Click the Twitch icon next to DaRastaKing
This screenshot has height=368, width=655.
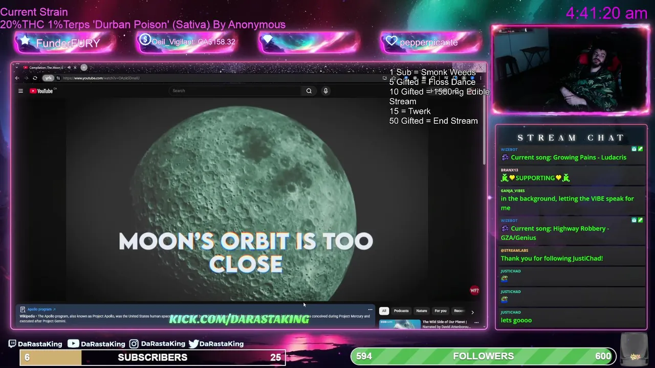click(x=12, y=344)
